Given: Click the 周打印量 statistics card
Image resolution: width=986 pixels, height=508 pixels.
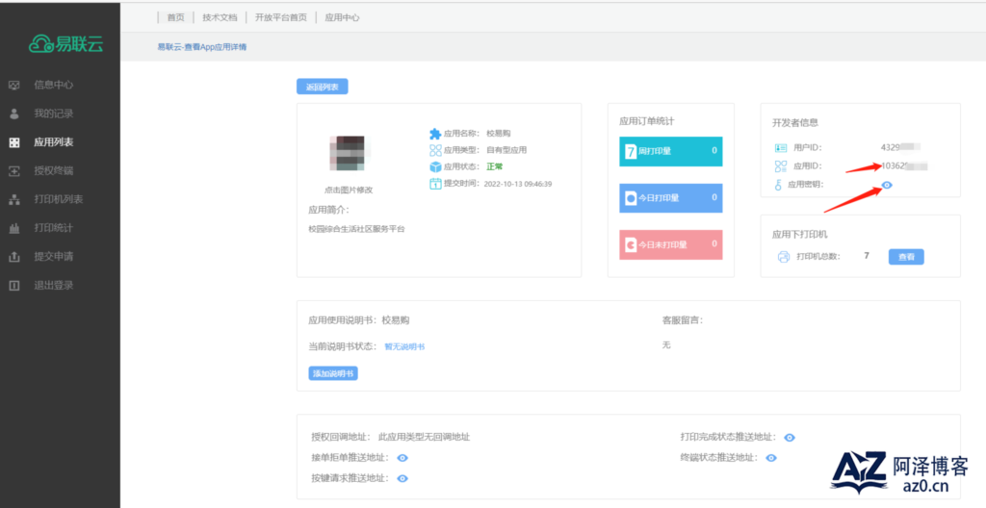Looking at the screenshot, I should pyautogui.click(x=671, y=151).
